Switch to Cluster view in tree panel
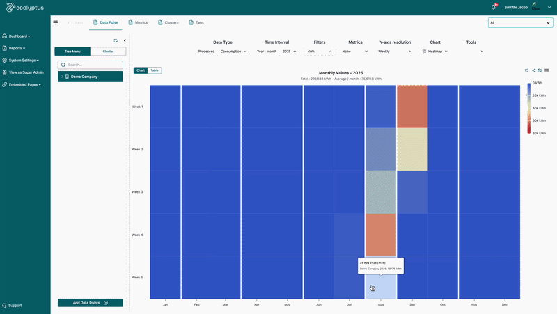The image size is (557, 314). (x=108, y=52)
